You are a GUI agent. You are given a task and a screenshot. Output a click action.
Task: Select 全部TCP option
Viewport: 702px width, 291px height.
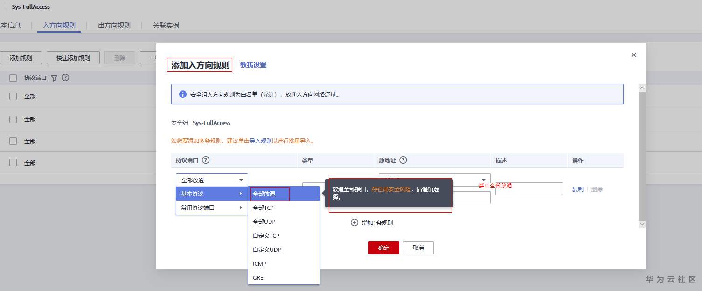284,208
